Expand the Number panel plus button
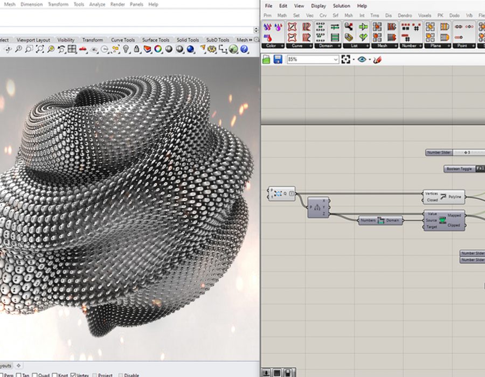Viewport: 485px width, 377px height. pos(420,46)
